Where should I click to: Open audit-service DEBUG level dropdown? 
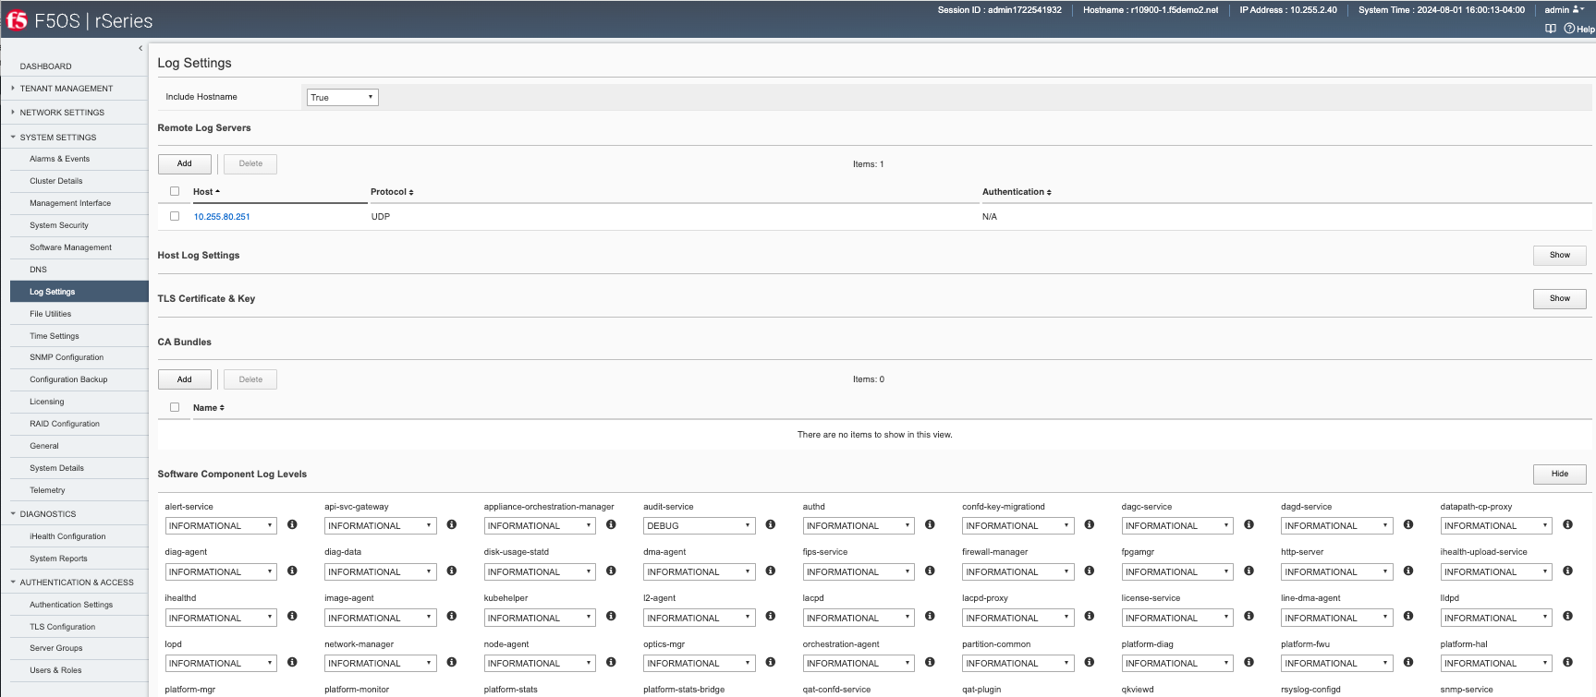point(699,526)
